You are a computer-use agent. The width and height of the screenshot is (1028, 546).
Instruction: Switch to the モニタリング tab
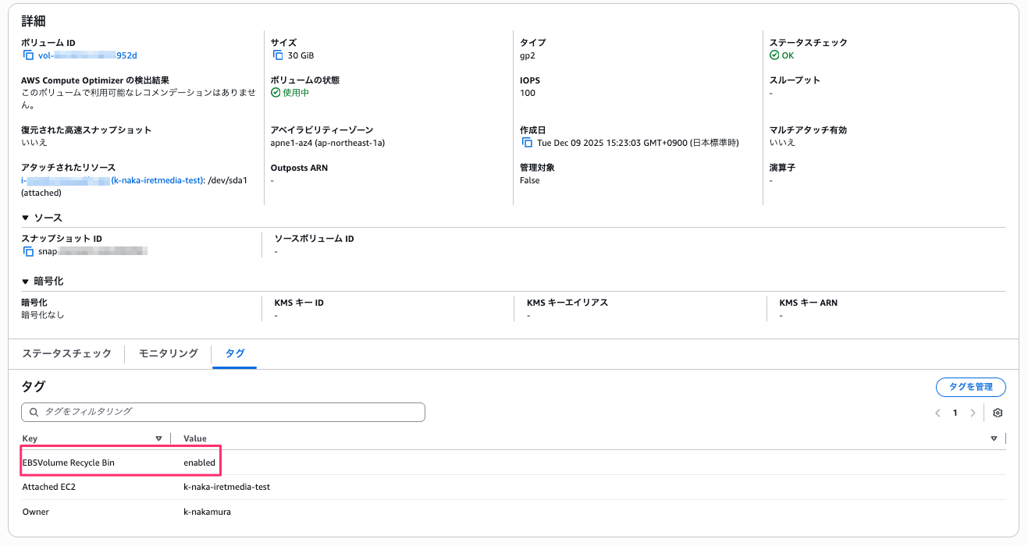[x=168, y=353]
